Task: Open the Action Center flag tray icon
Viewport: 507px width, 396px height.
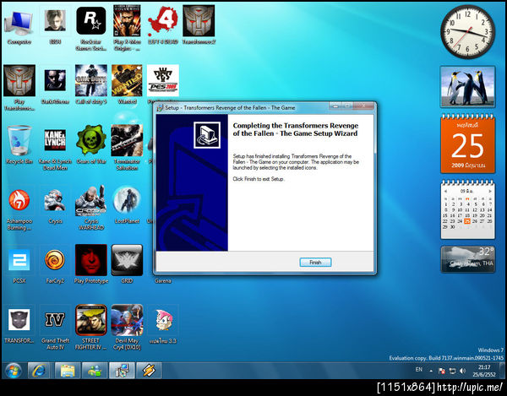Action: pos(441,371)
